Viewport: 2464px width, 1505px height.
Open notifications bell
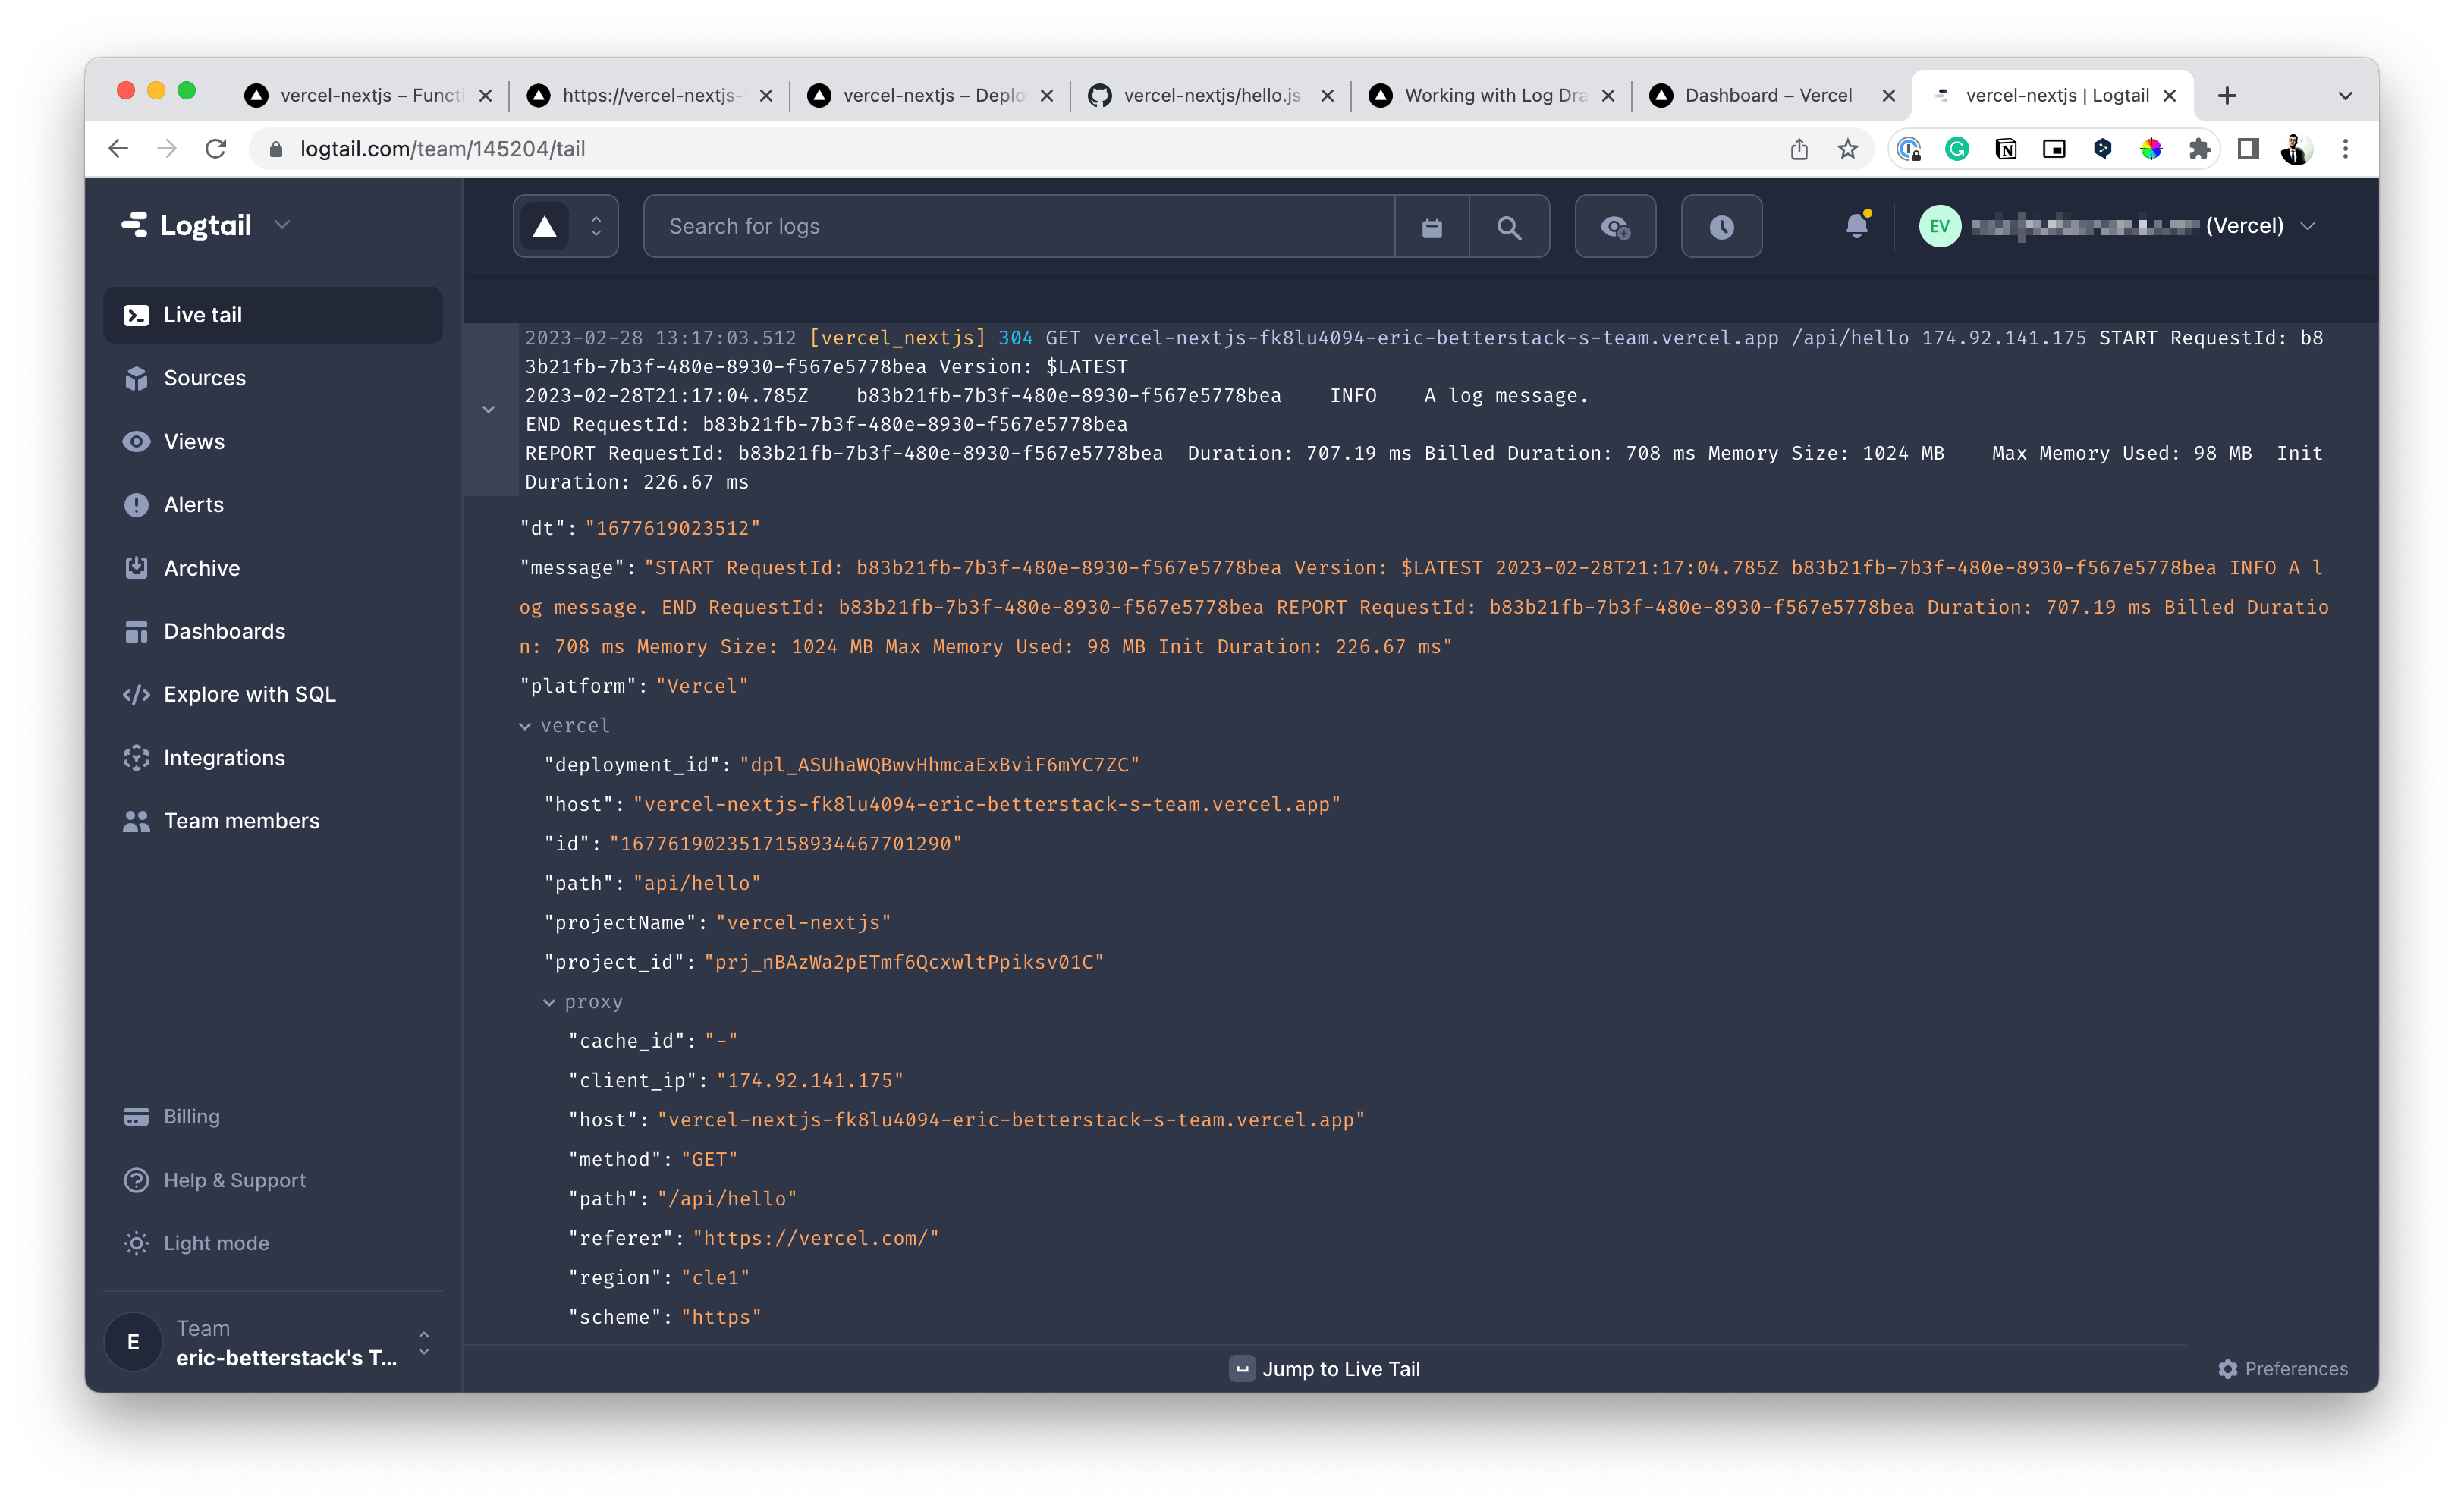[x=1857, y=225]
